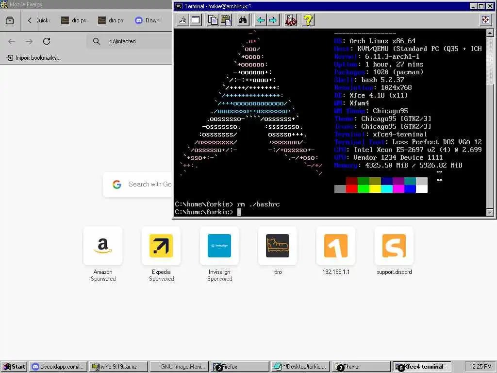Click Import bookmarks link

[33, 58]
